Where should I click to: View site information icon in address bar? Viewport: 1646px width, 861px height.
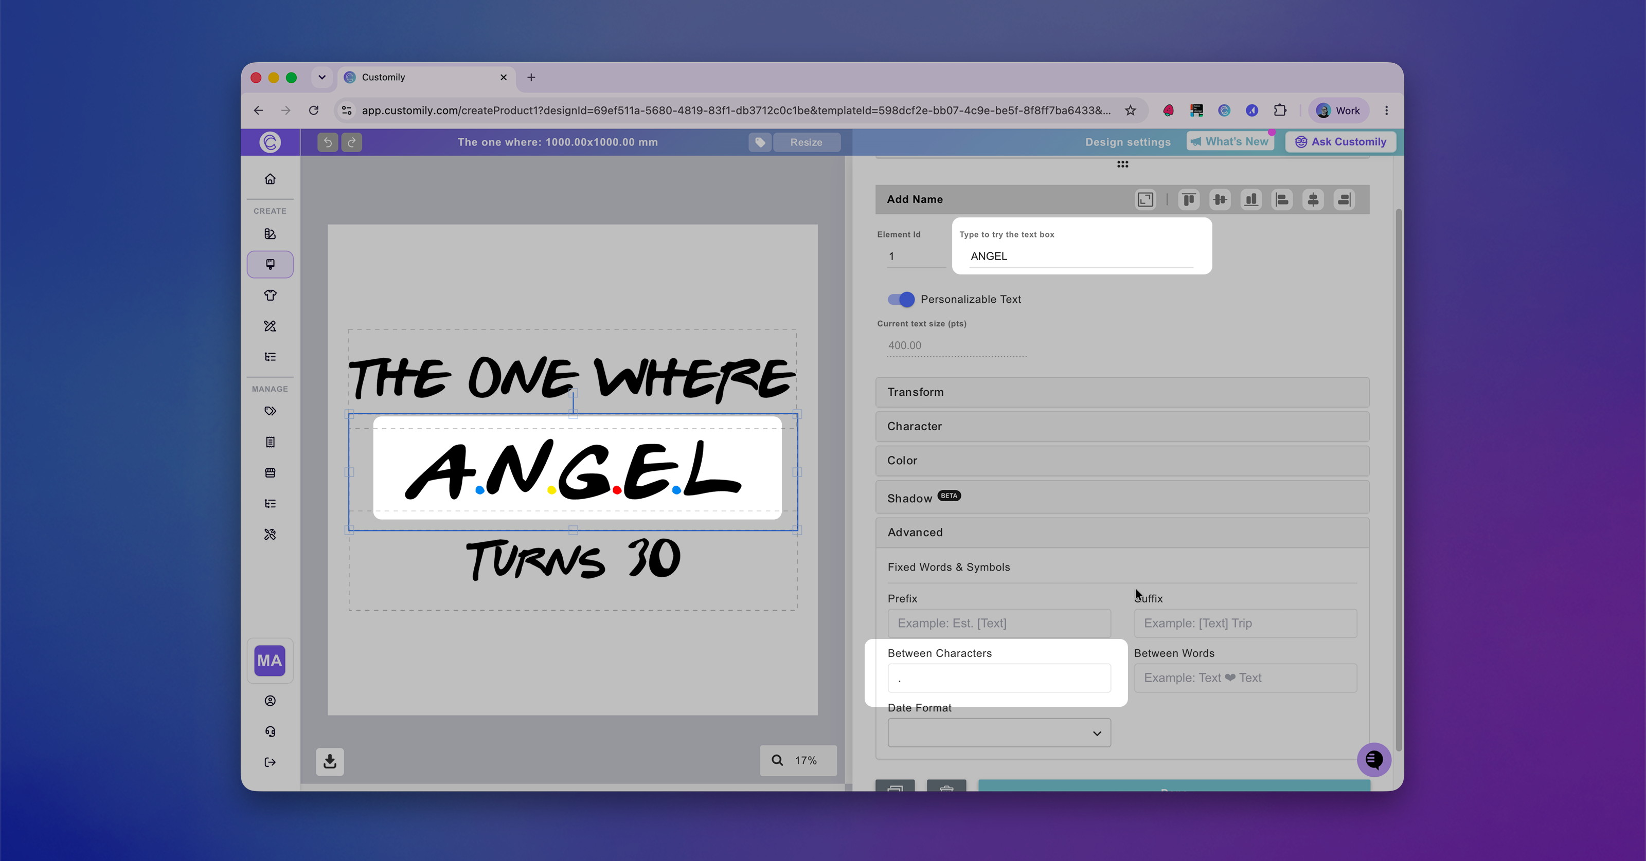click(347, 111)
